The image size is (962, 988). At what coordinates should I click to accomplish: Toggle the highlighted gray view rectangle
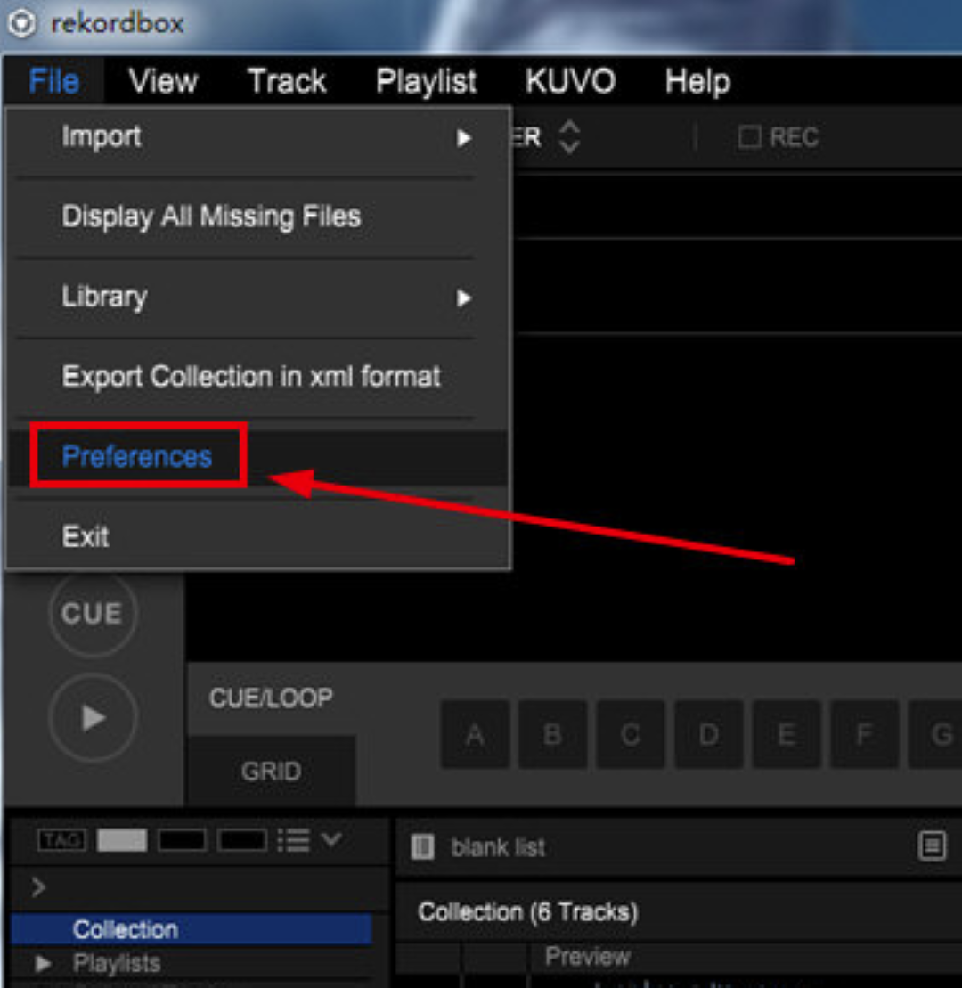tap(122, 840)
